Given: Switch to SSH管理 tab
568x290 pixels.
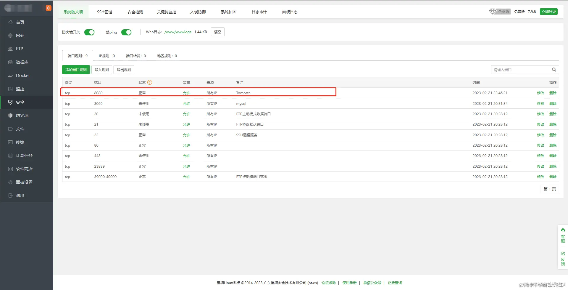Looking at the screenshot, I should (x=104, y=12).
